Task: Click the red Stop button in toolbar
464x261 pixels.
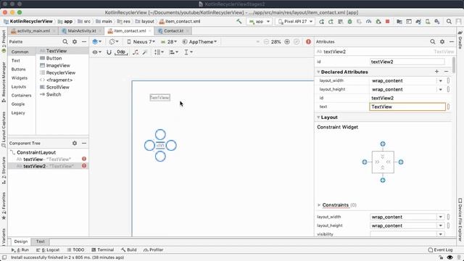Action: point(387,21)
